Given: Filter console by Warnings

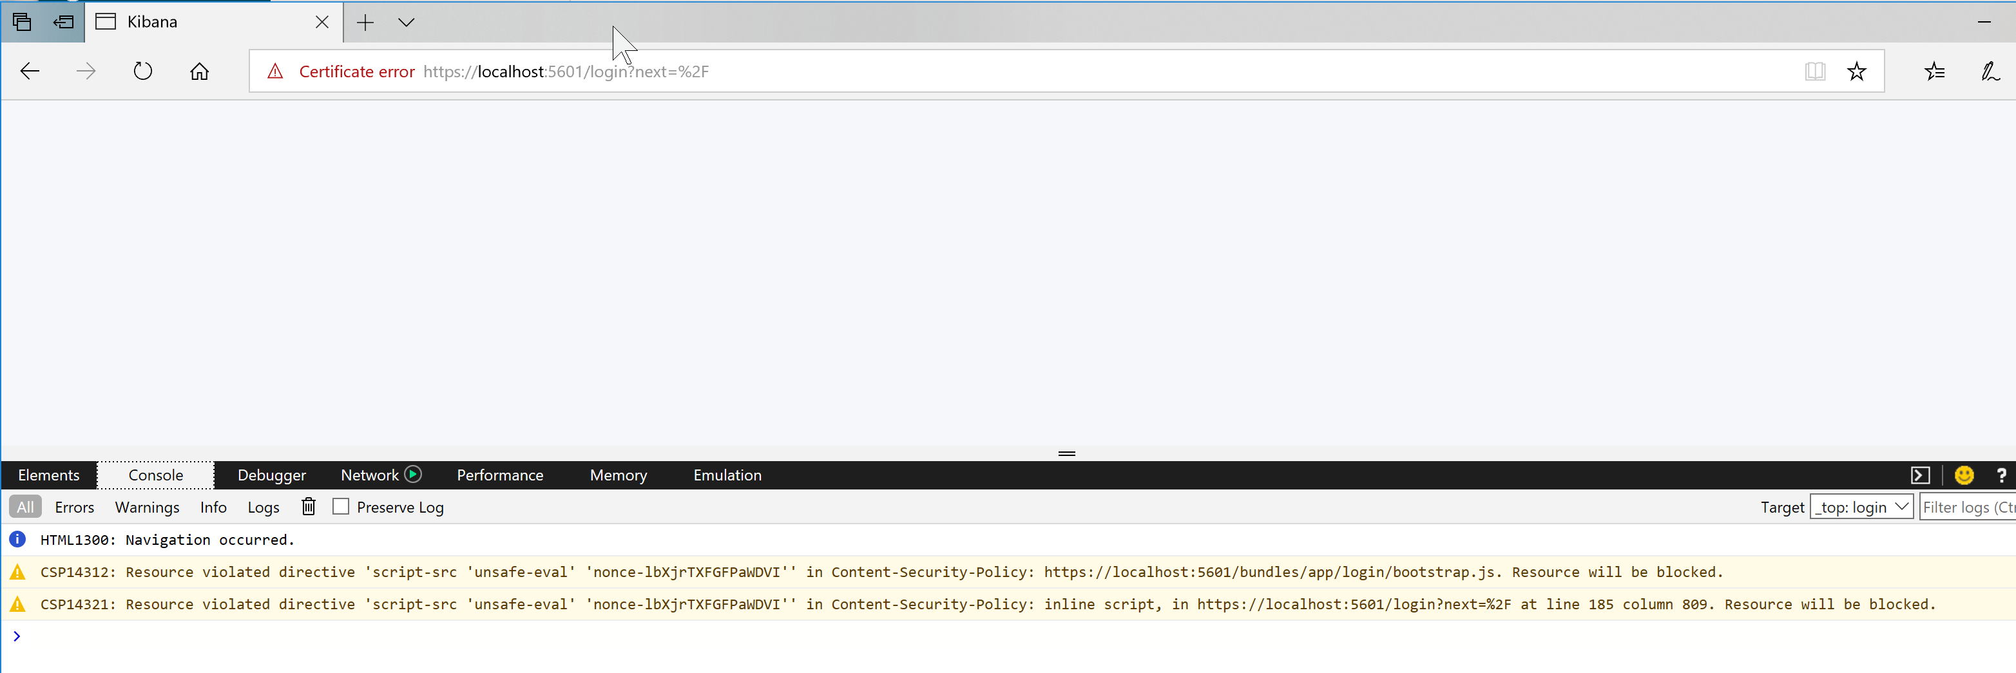Looking at the screenshot, I should [x=147, y=507].
